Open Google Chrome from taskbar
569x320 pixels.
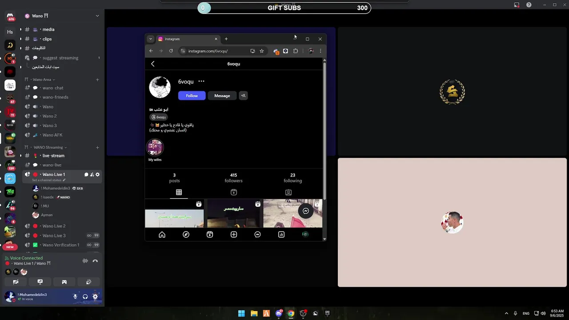[291, 313]
